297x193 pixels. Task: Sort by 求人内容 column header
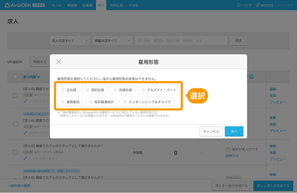point(32,77)
